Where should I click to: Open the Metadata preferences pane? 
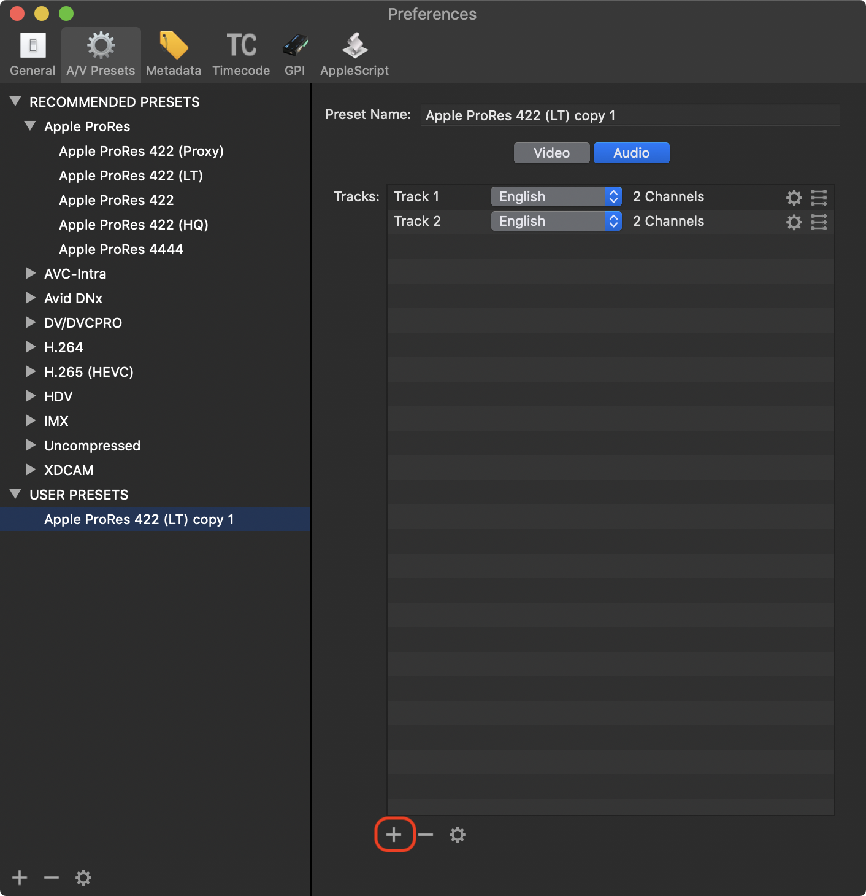coord(174,55)
